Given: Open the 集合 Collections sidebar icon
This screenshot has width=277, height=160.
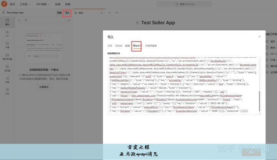Looking at the screenshot, I should coord(7,22).
